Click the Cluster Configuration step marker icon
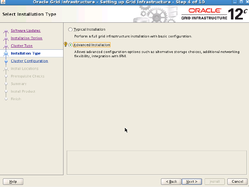 pyautogui.click(x=6, y=61)
